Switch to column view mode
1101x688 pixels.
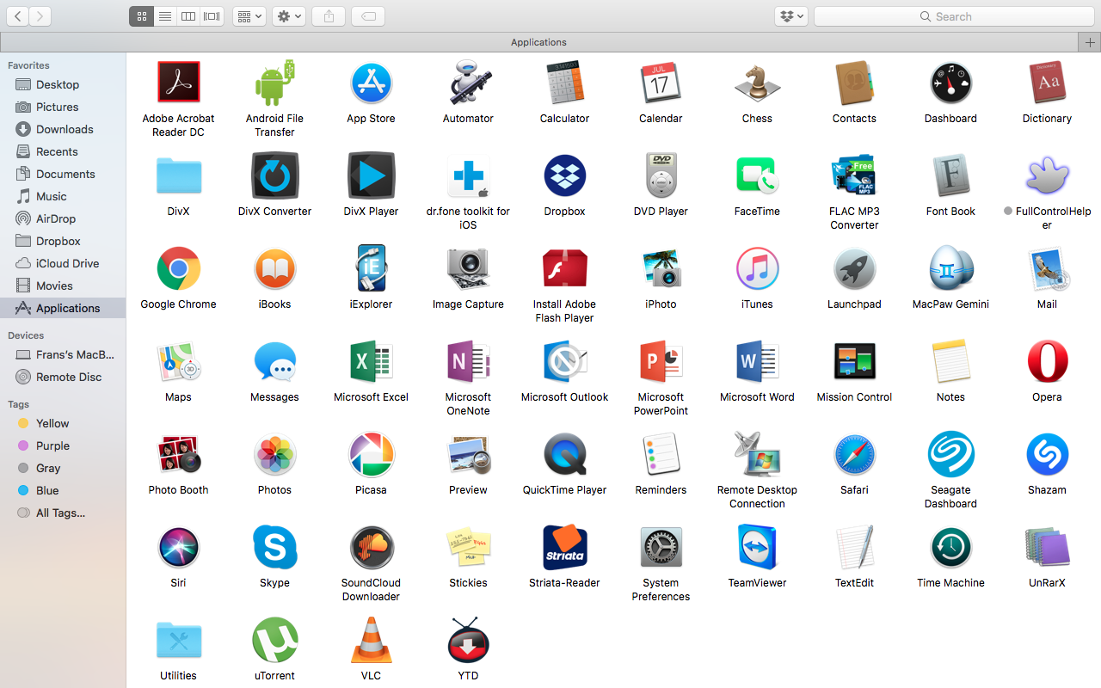click(188, 16)
